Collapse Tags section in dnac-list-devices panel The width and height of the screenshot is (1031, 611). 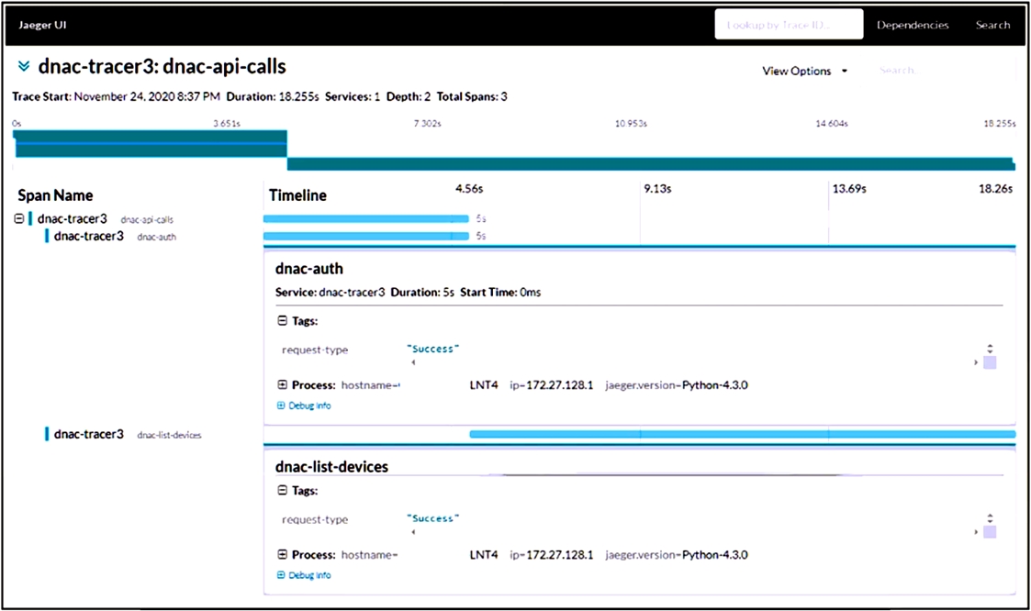282,491
